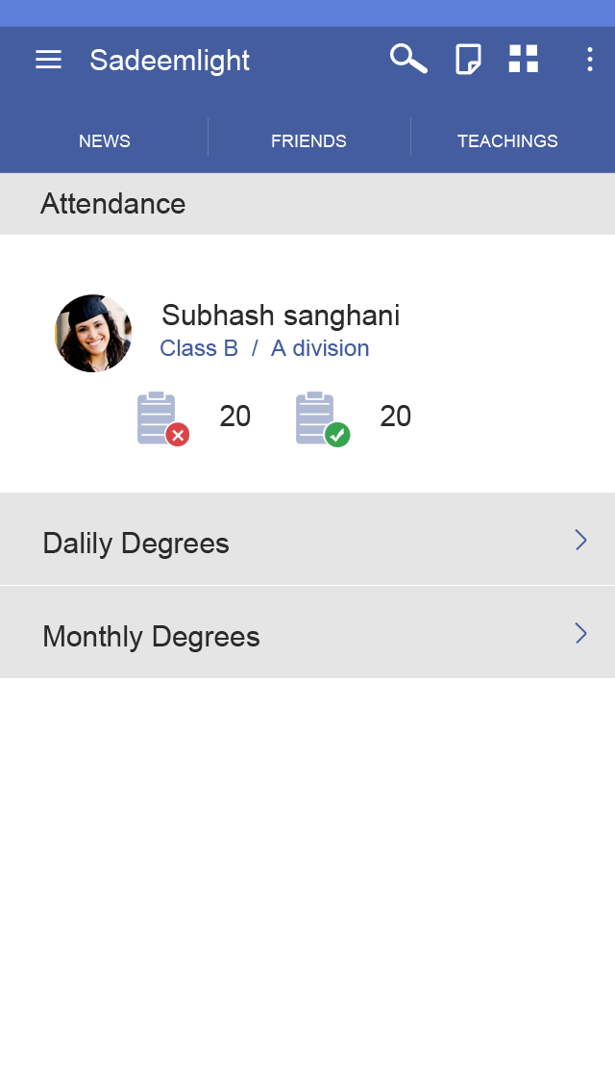615x1088 pixels.
Task: Click the Class B link
Action: [x=199, y=348]
